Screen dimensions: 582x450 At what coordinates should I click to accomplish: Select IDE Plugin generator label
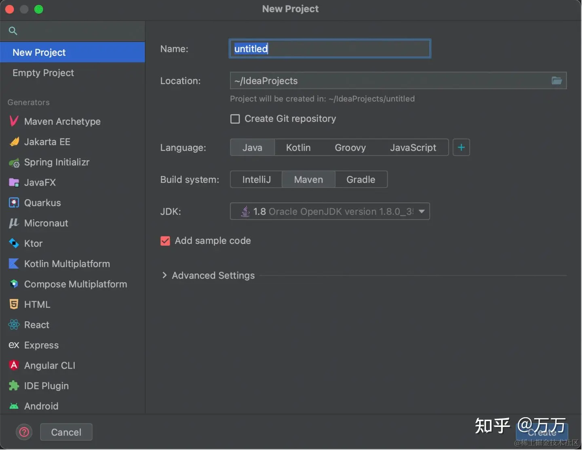point(46,386)
